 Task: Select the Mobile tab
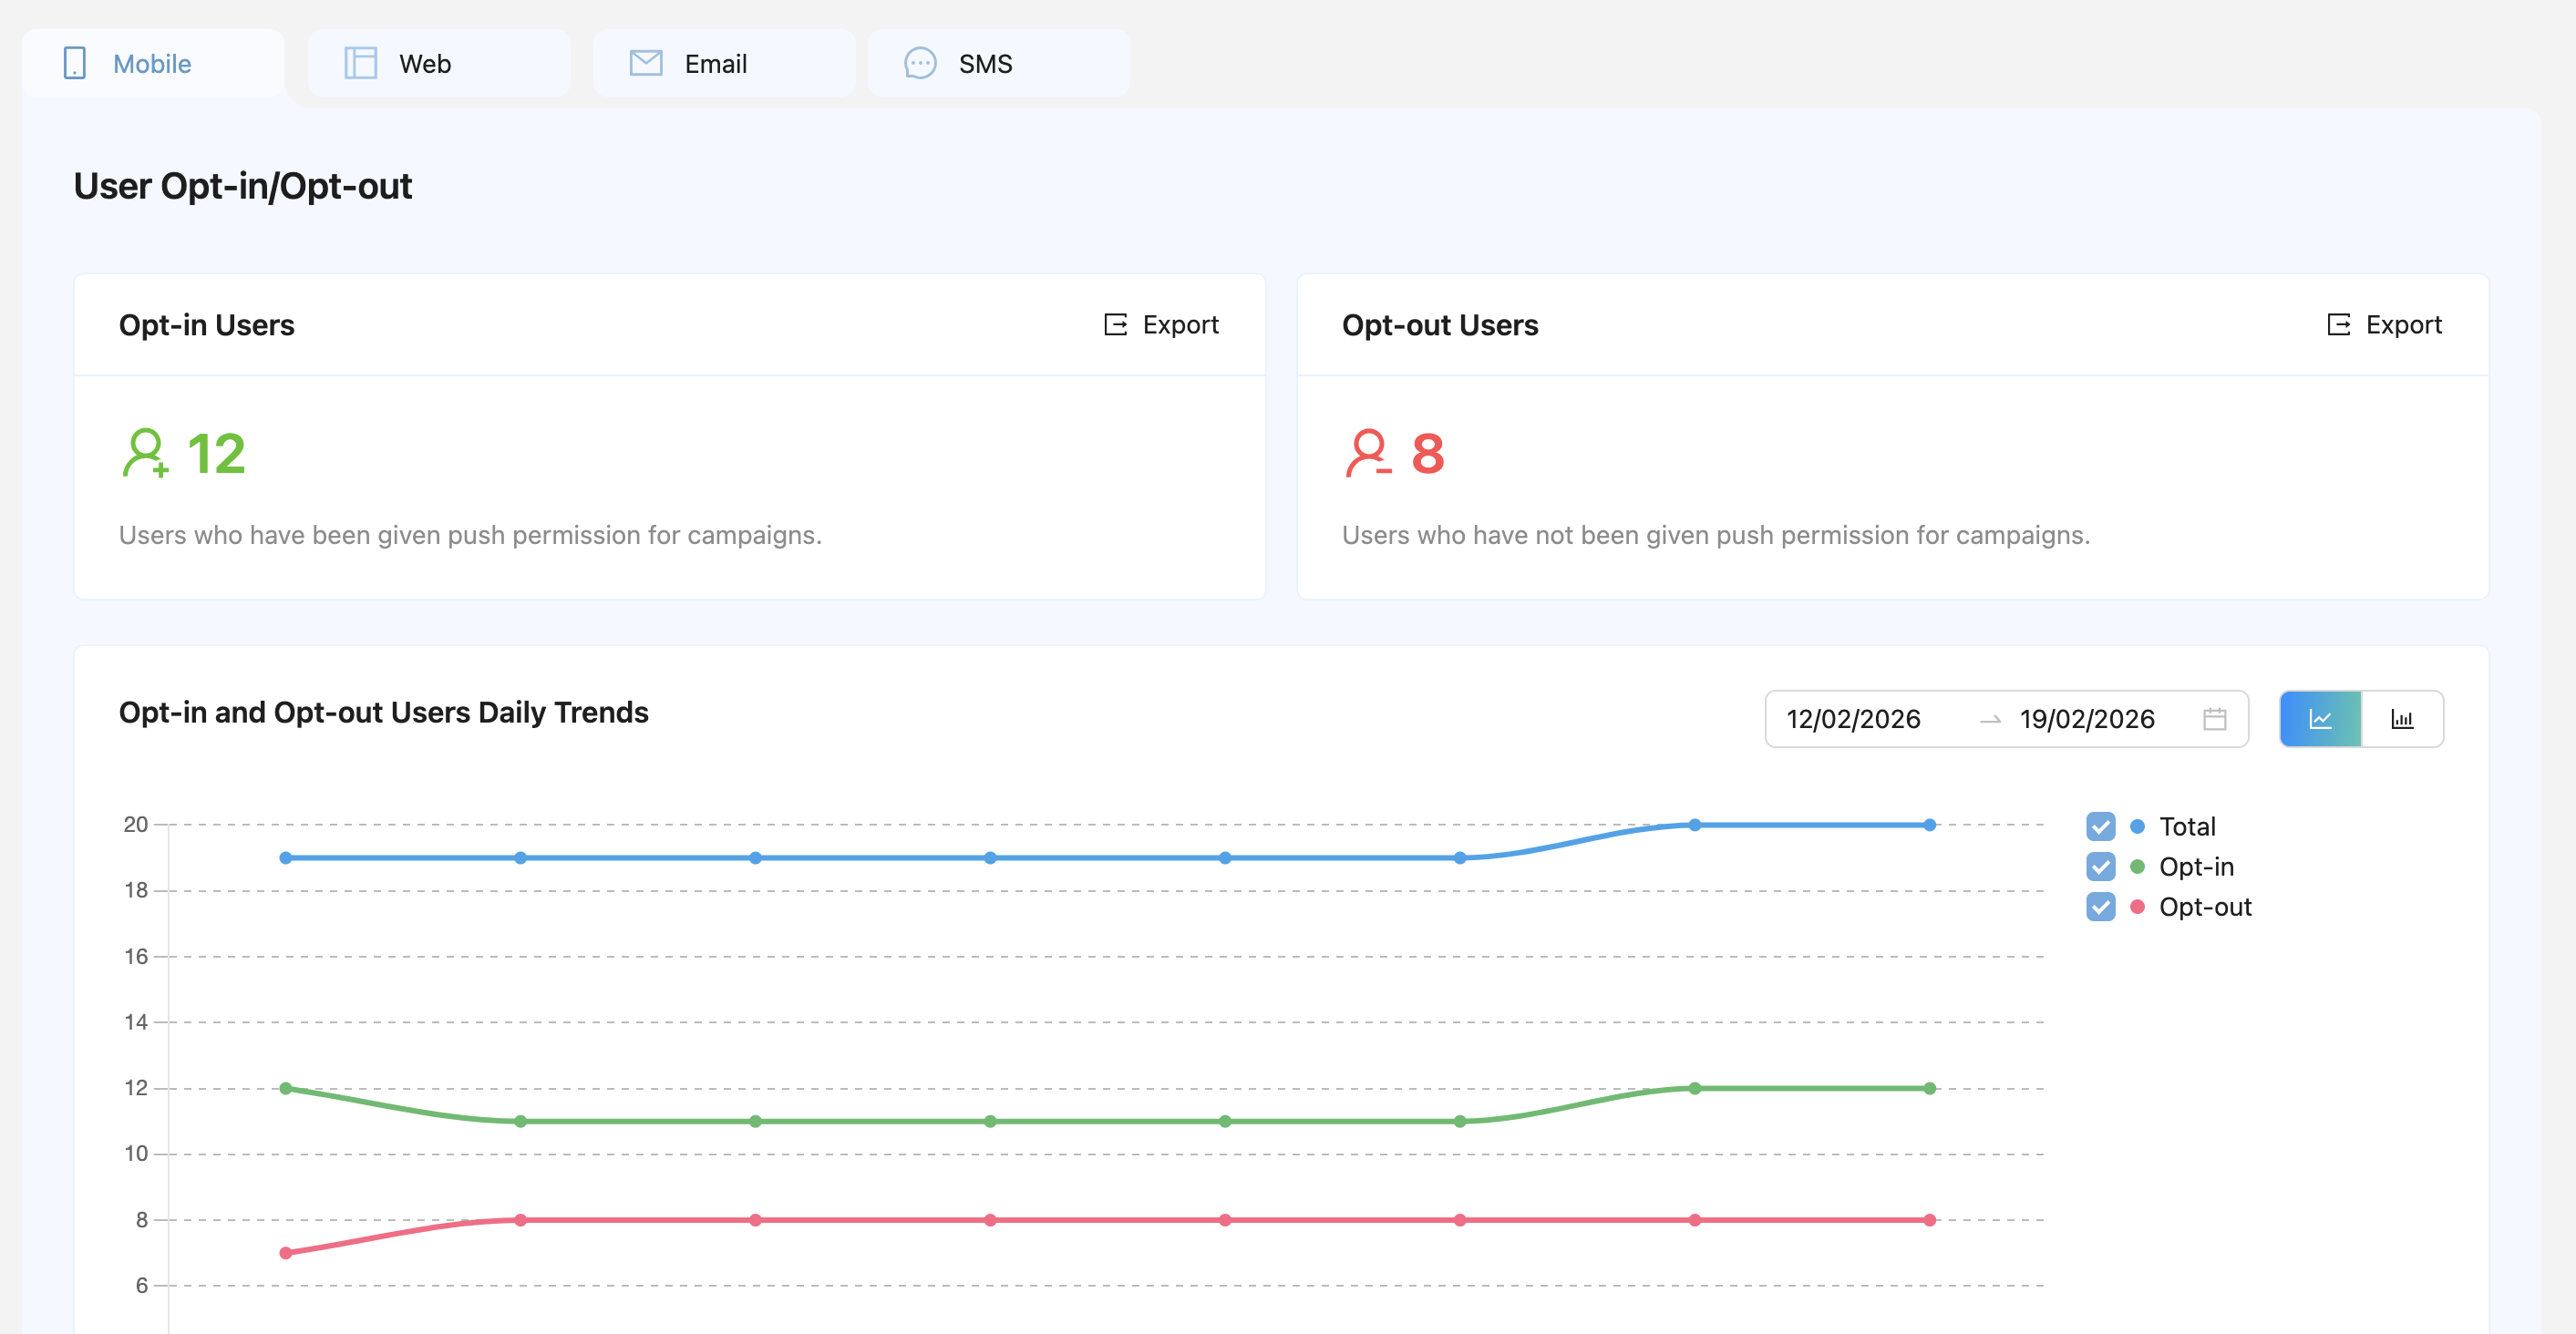tap(152, 63)
